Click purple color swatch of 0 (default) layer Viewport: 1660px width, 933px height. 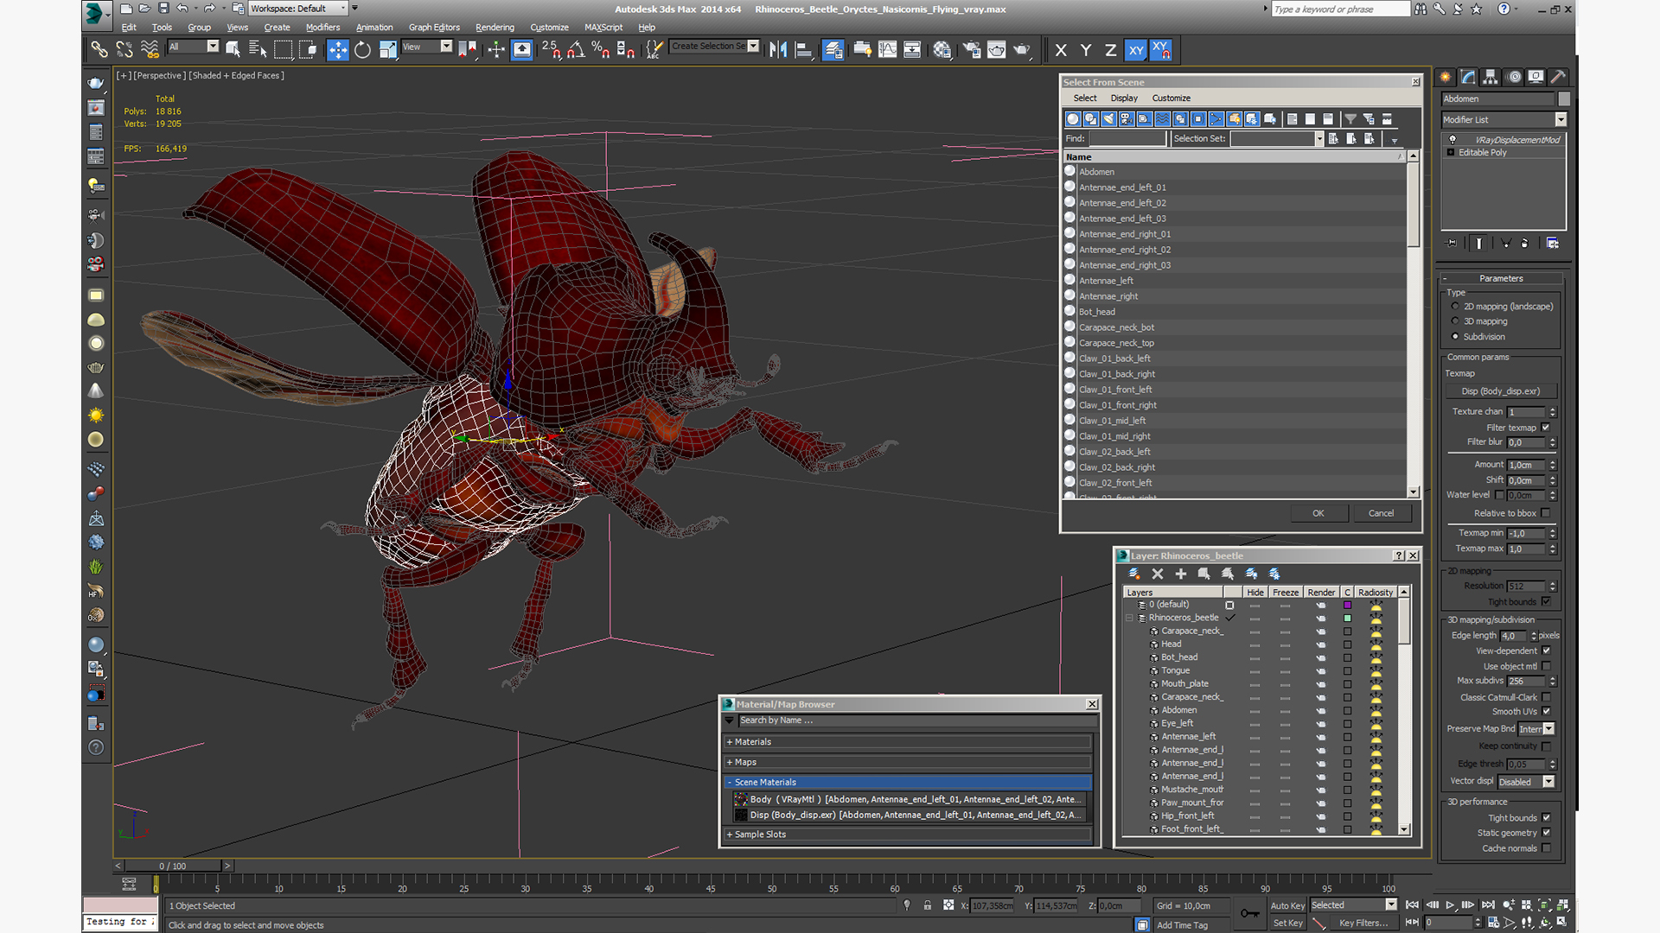[x=1347, y=606]
